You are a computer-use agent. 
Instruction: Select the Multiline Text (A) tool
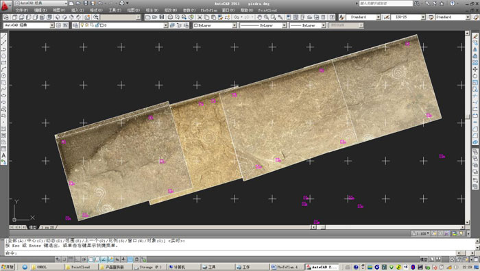[x=3, y=155]
